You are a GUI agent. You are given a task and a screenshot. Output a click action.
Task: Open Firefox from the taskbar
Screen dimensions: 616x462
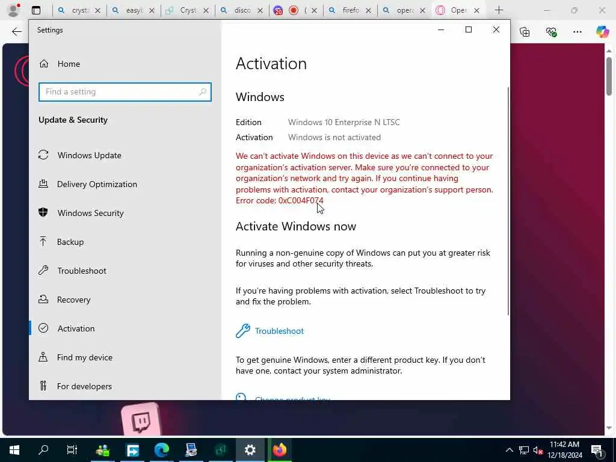279,450
